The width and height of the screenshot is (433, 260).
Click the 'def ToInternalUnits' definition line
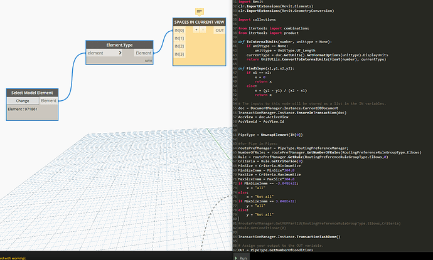tap(285, 41)
